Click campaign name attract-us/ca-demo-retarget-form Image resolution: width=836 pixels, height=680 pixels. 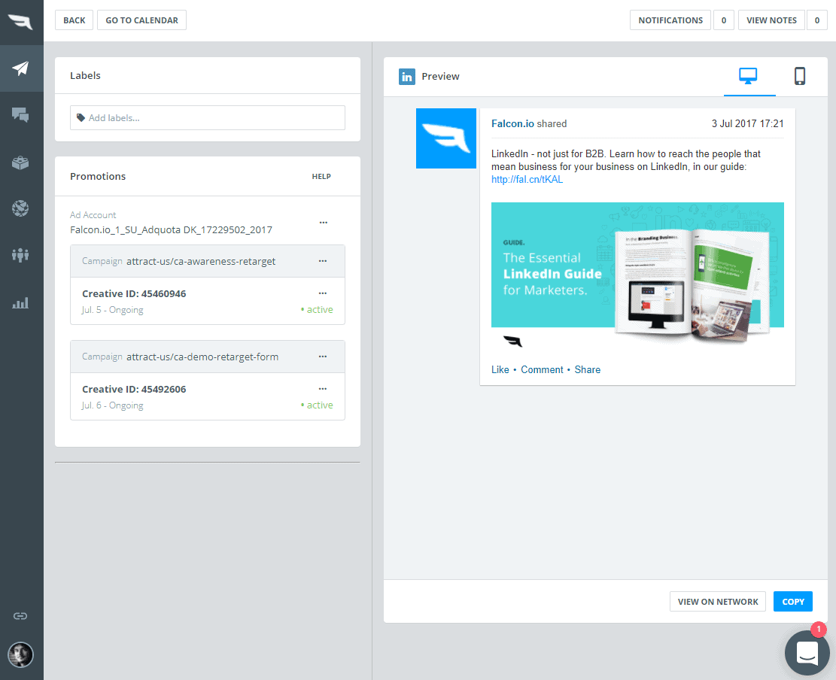202,357
